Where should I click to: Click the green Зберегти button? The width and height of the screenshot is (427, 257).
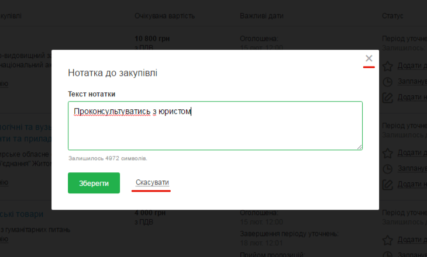tap(94, 183)
